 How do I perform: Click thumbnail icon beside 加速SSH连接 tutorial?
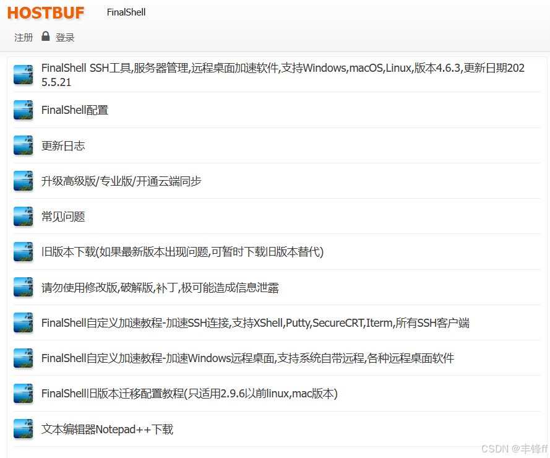24,322
